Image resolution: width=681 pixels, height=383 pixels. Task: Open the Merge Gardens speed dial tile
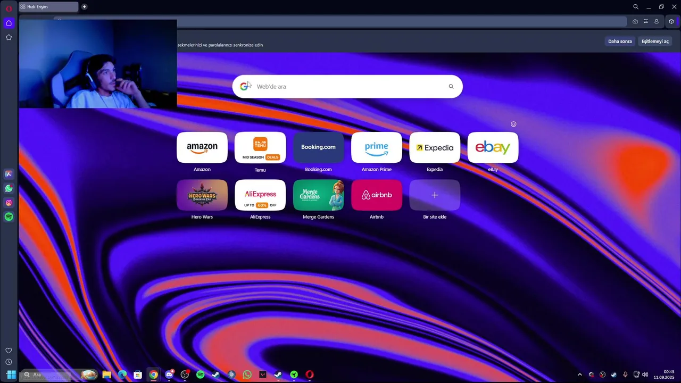(318, 195)
